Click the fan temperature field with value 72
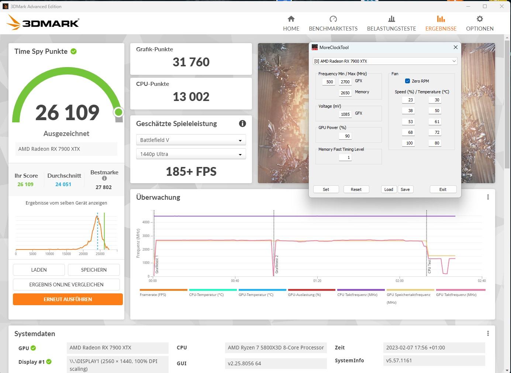This screenshot has width=511, height=373. [435, 132]
